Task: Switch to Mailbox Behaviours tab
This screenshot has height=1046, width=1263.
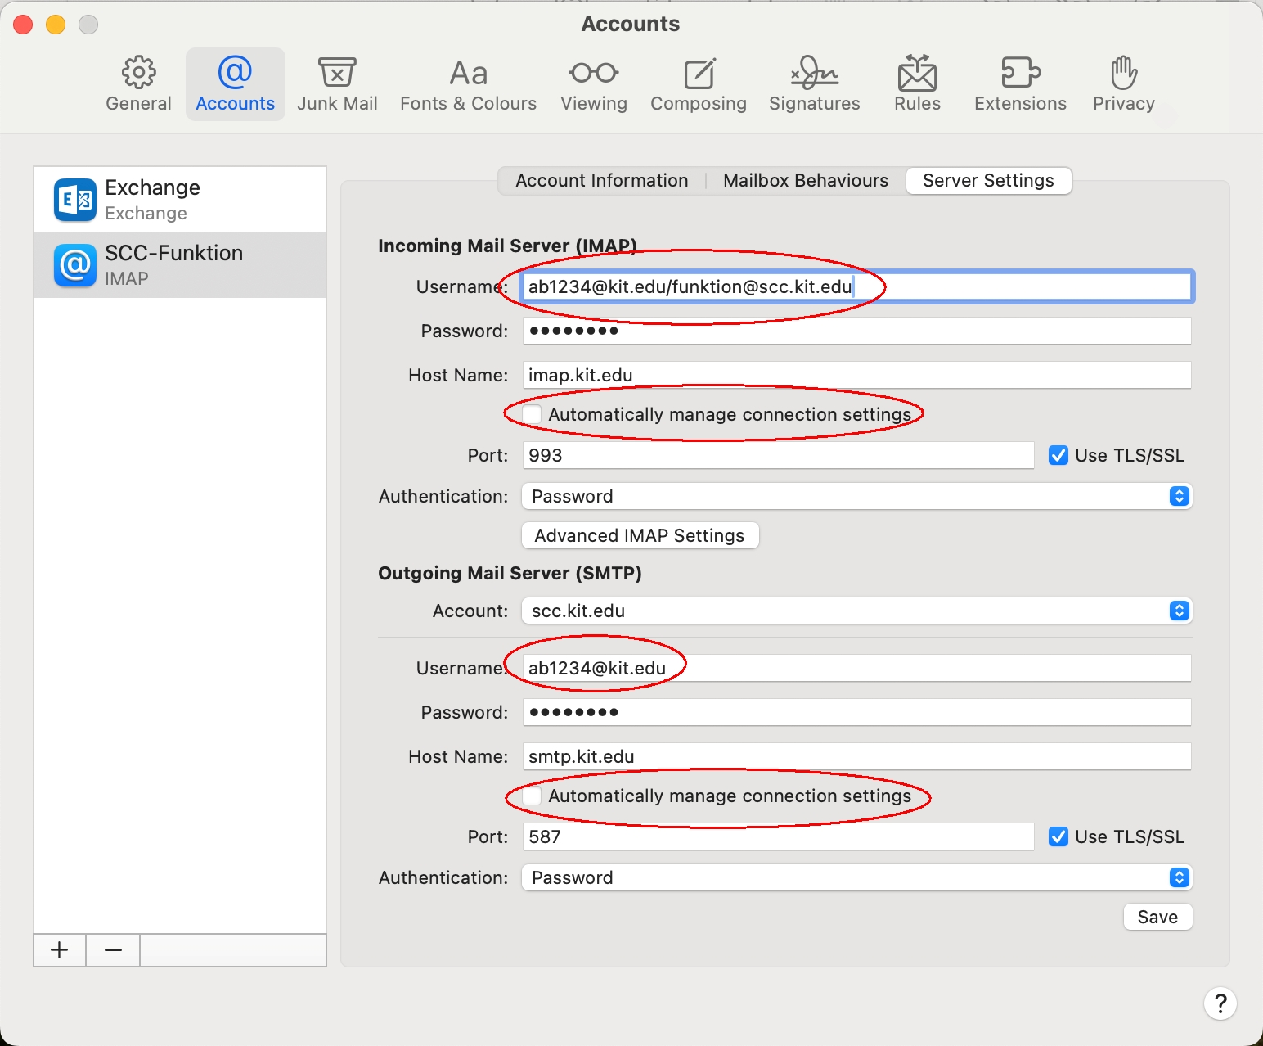Action: pos(805,181)
